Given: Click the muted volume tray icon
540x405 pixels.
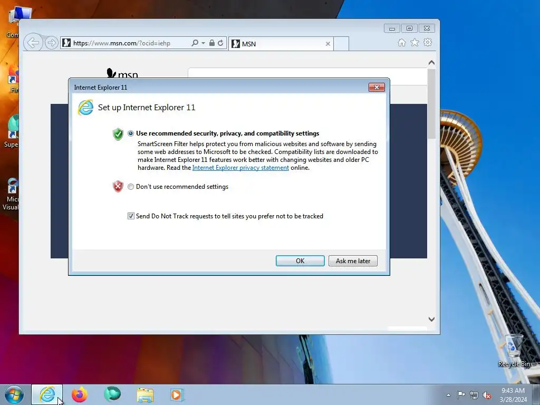Looking at the screenshot, I should pos(487,396).
